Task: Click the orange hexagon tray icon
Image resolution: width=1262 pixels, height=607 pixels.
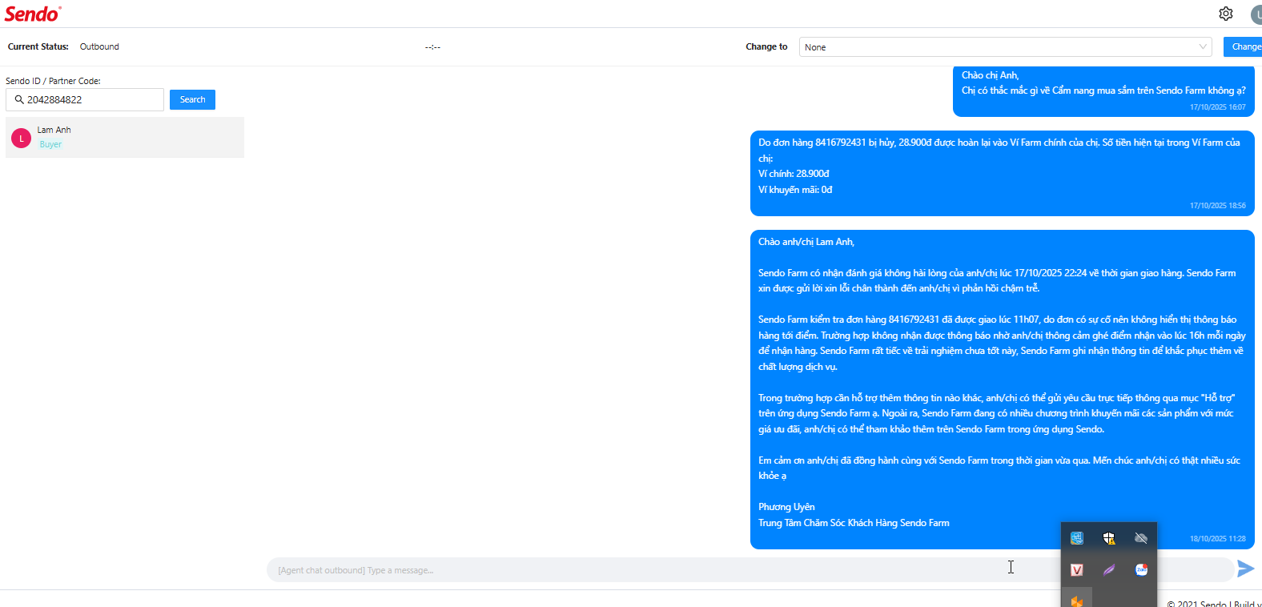Action: (1077, 601)
